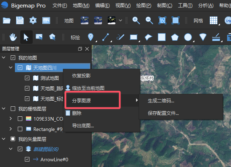
Task: Uncheck the 测试地图 layer checkbox
Action: 27,78
